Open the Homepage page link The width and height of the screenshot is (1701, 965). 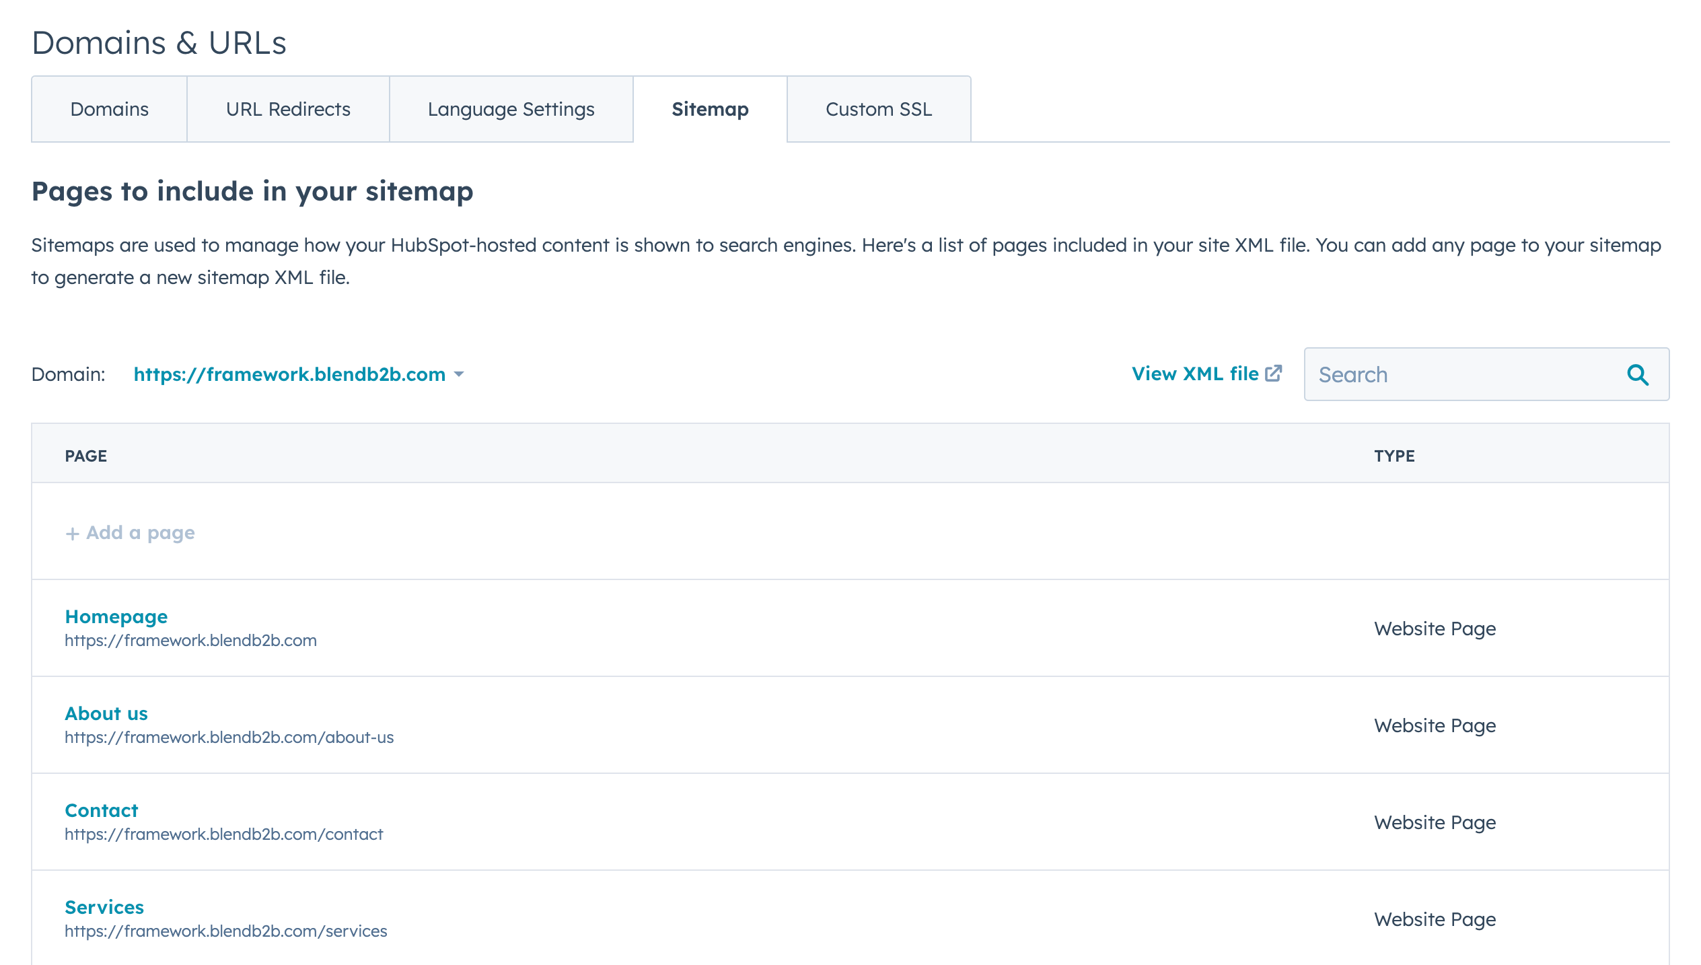click(116, 616)
